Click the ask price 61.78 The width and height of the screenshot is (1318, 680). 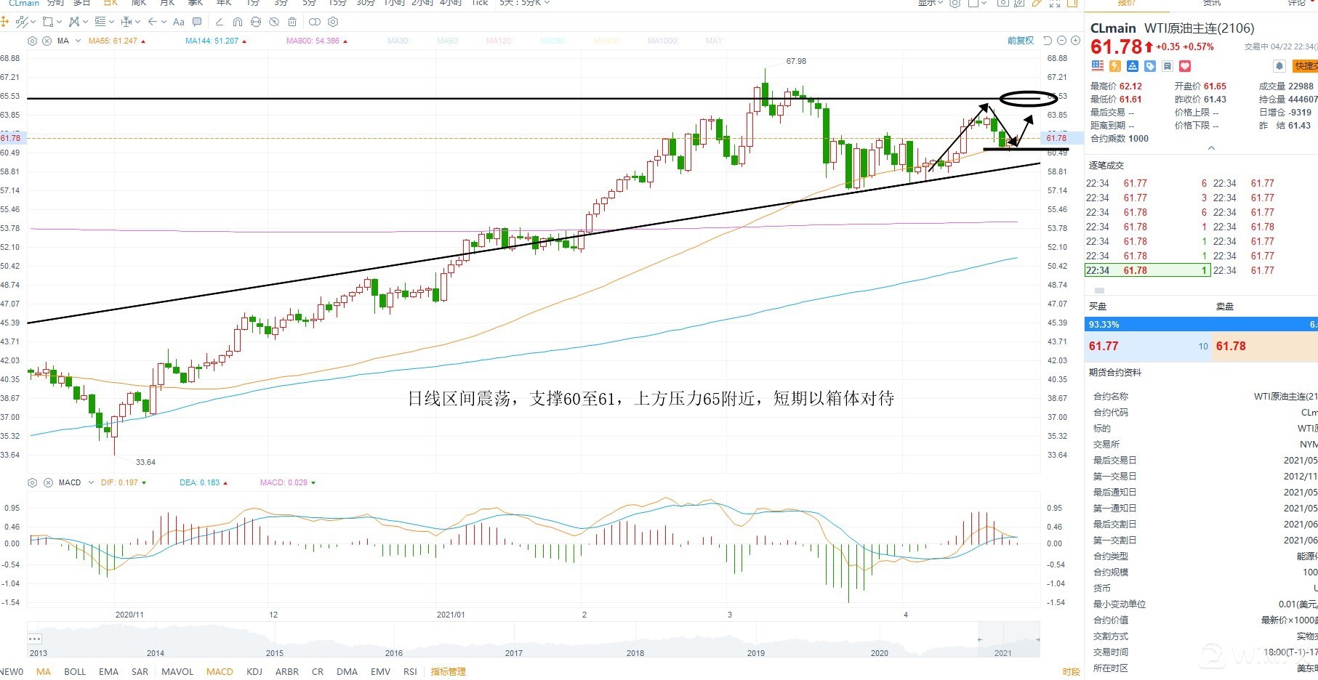pyautogui.click(x=1231, y=347)
